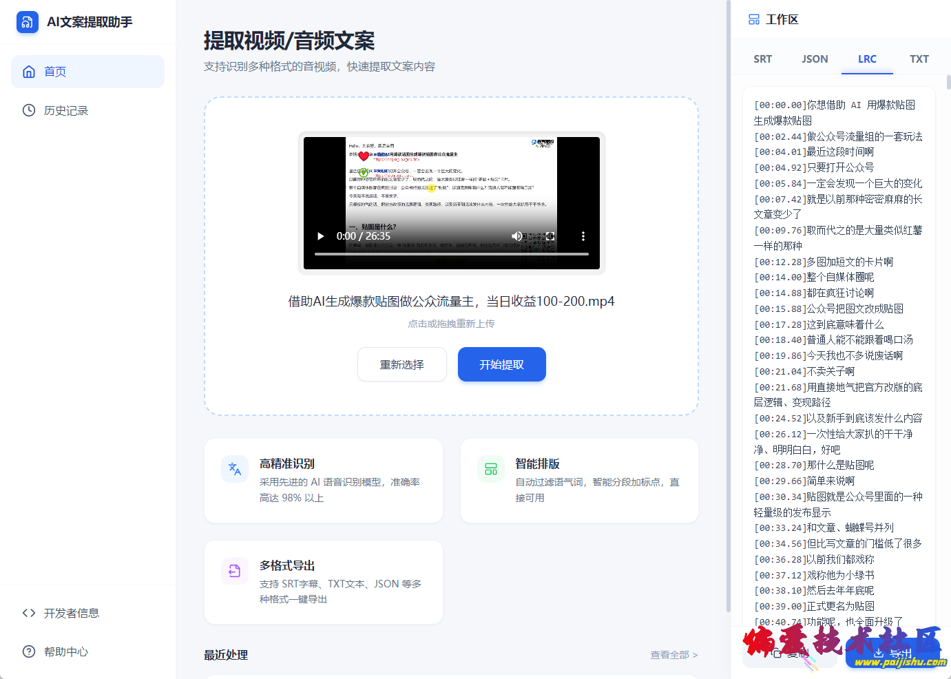The height and width of the screenshot is (679, 951).
Task: Switch to the JSON tab
Action: coord(815,59)
